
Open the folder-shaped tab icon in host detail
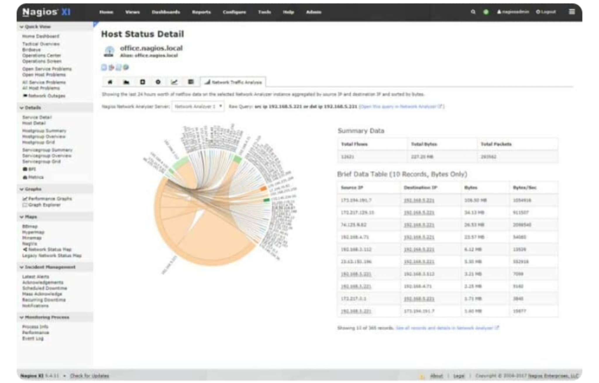[x=126, y=82]
